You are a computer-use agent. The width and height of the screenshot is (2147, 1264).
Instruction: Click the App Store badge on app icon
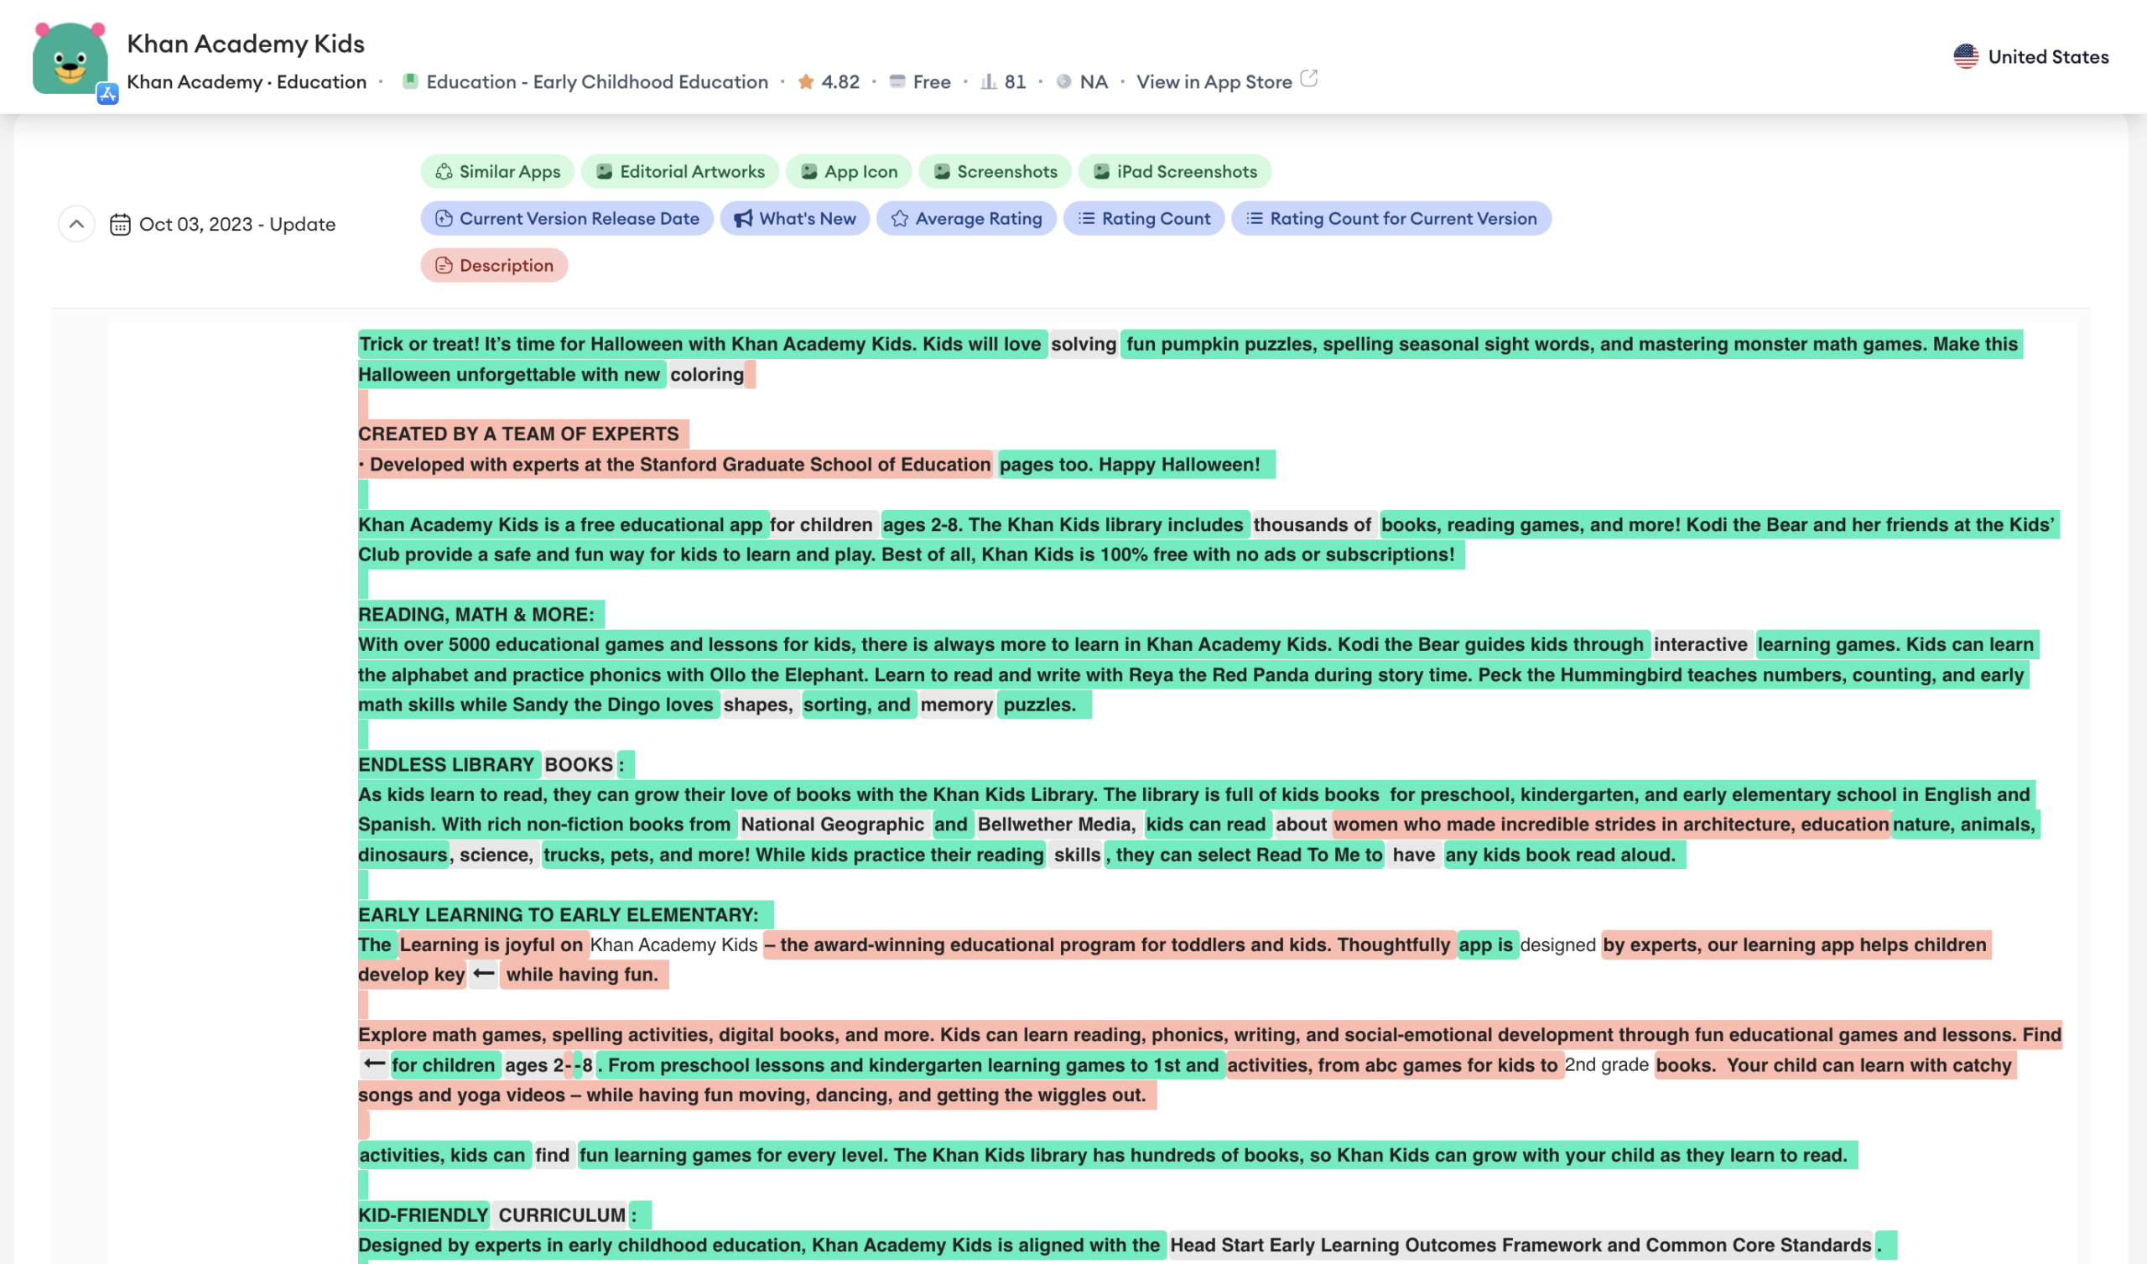tap(107, 94)
